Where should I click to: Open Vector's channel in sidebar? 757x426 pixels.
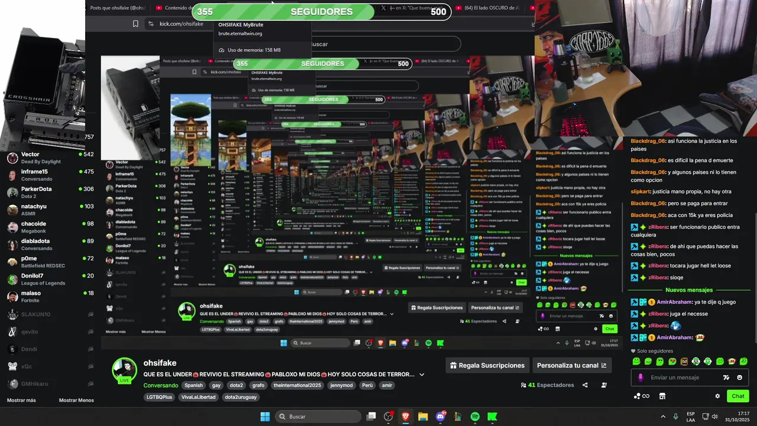(x=50, y=158)
